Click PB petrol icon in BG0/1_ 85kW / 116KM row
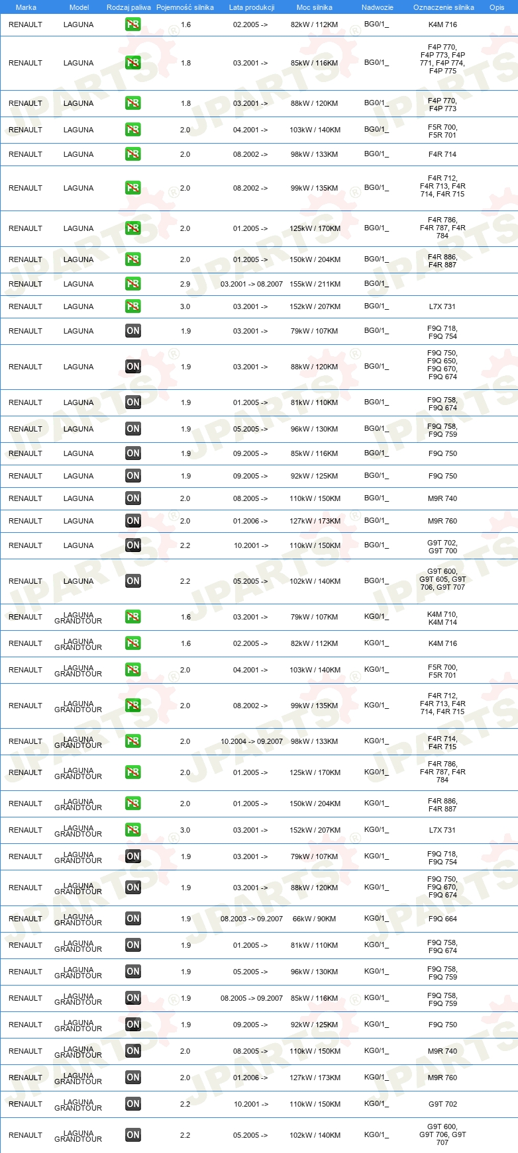The width and height of the screenshot is (518, 1153). [x=133, y=63]
